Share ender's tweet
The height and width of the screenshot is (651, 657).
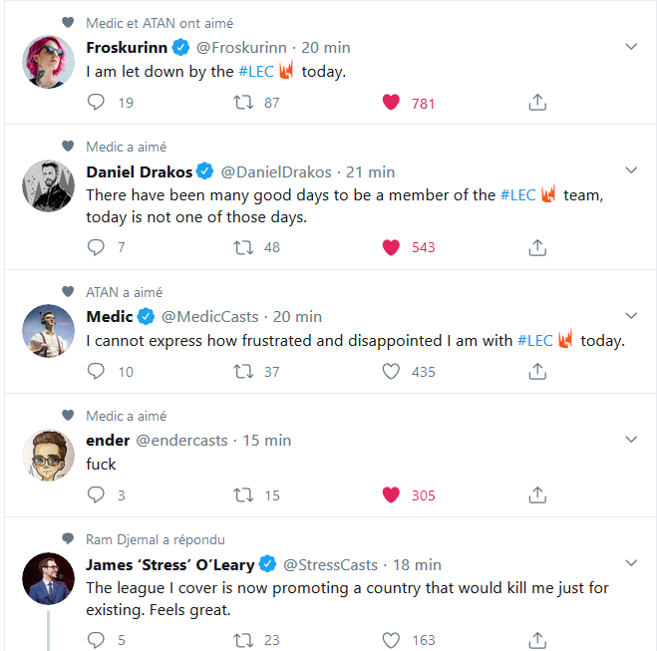tap(536, 494)
